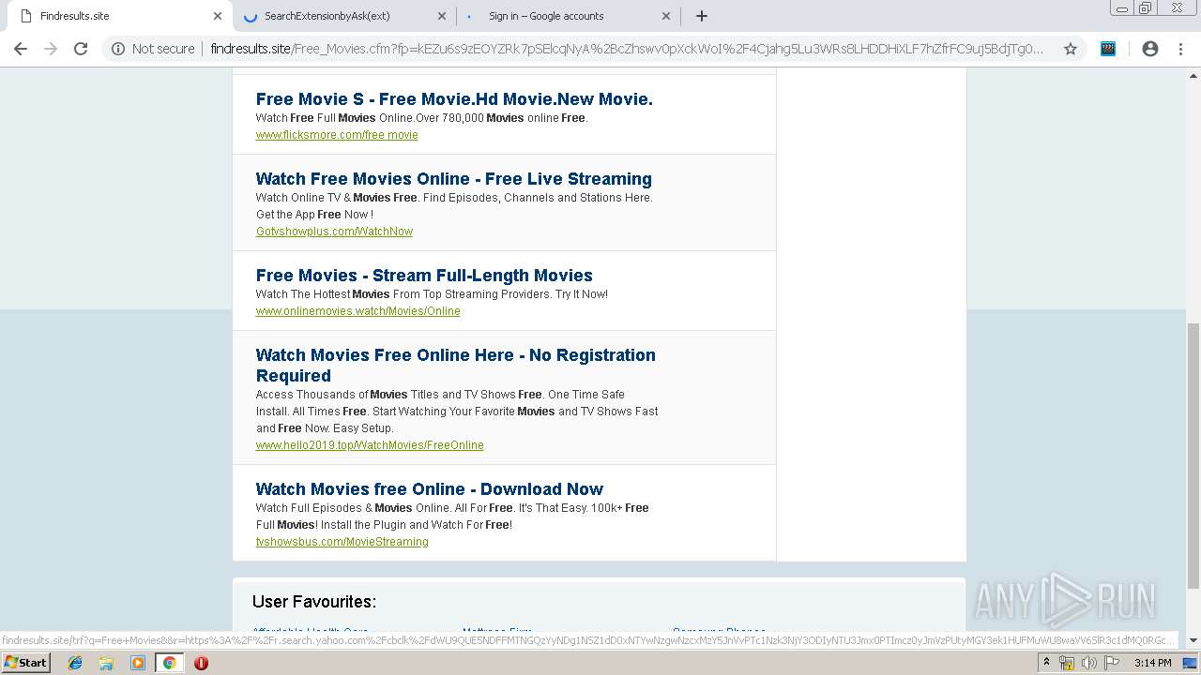
Task: Visit www.flicksmore.com/free movie URL
Action: tap(337, 135)
